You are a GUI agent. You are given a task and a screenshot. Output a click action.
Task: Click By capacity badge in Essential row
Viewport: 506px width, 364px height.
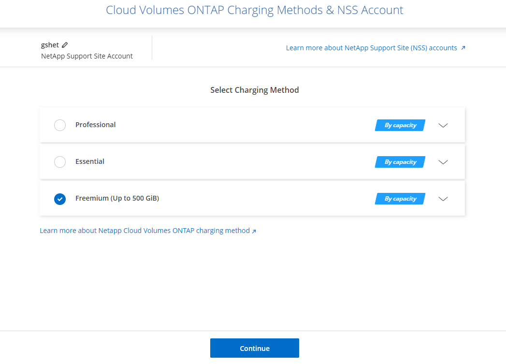(x=400, y=162)
